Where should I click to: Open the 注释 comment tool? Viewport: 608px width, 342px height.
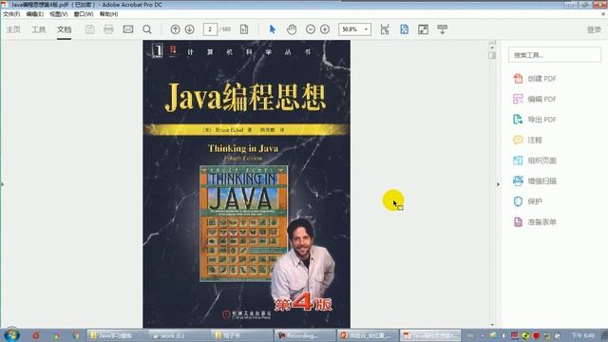[527, 140]
